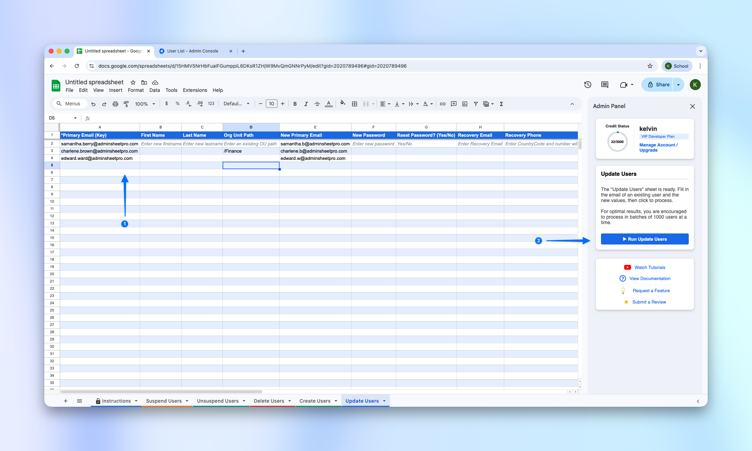752x451 pixels.
Task: Toggle strikethrough formatting
Action: point(317,104)
